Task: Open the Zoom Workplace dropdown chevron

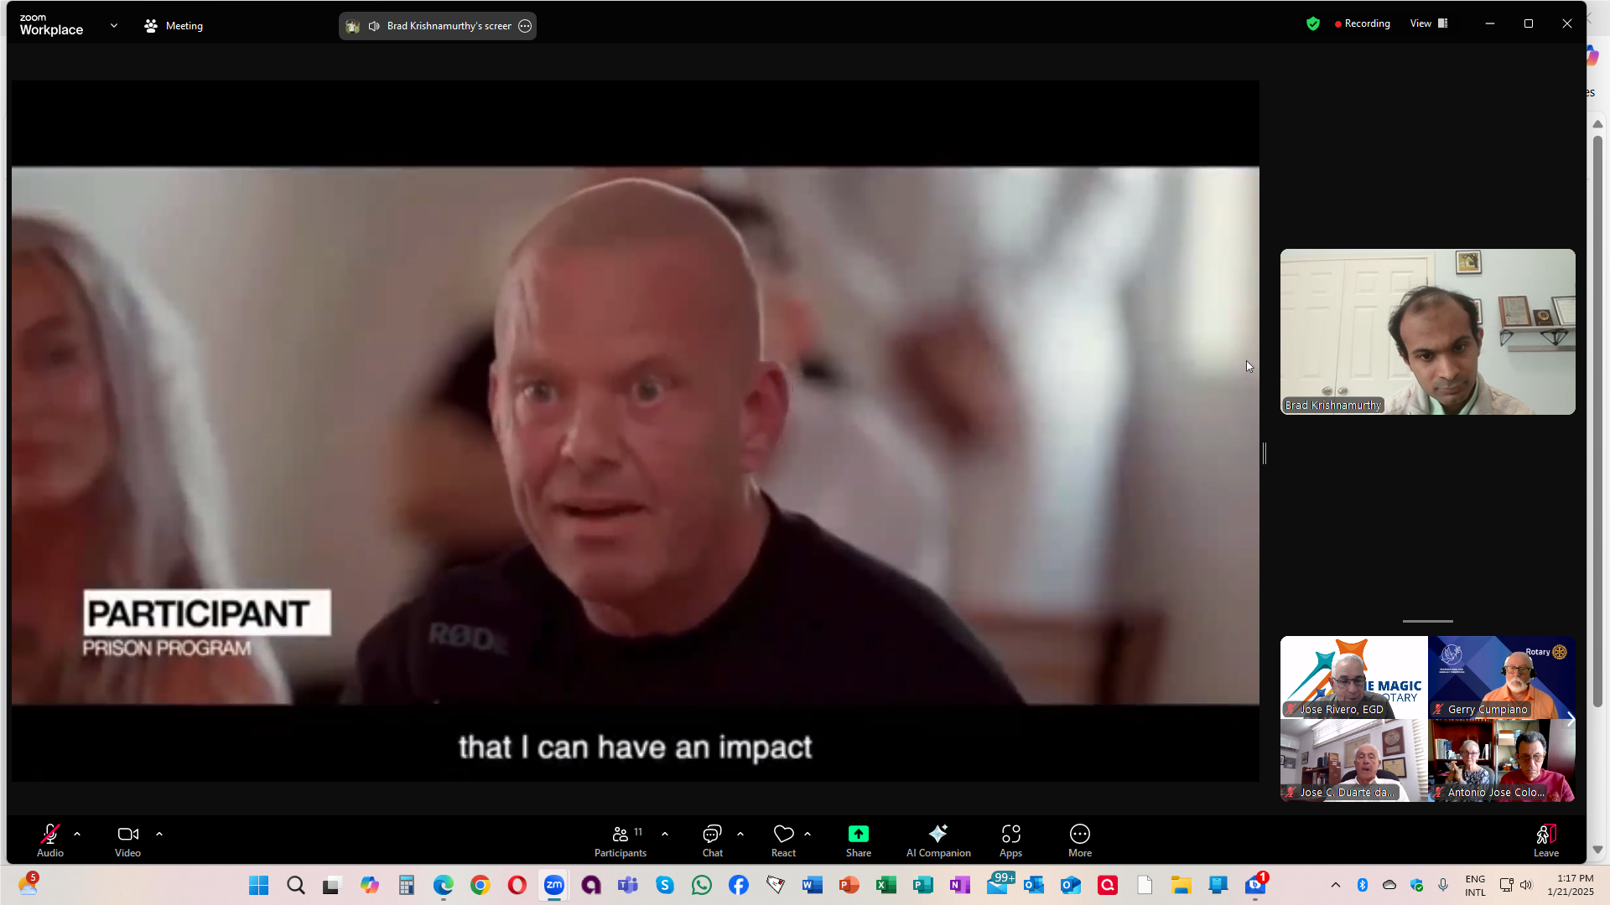Action: [114, 26]
